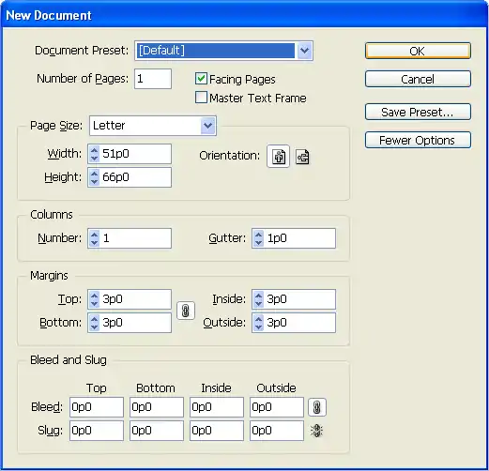Select the landscape orientation icon
489x471 pixels.
pos(302,157)
